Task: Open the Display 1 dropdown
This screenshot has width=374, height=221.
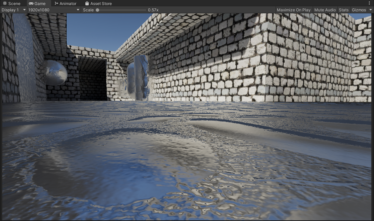Action: [x=13, y=10]
